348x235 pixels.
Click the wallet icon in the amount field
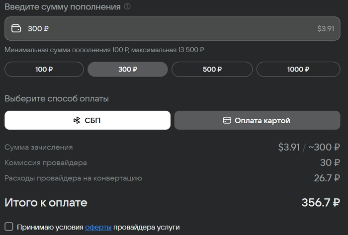point(16,29)
